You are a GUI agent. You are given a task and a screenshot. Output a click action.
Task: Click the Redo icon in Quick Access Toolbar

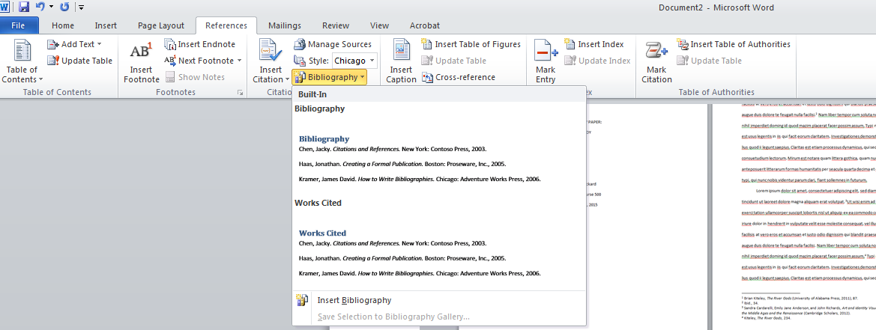point(64,7)
